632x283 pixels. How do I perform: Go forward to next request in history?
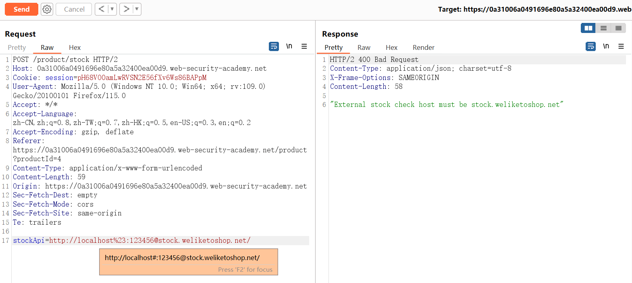click(x=127, y=9)
